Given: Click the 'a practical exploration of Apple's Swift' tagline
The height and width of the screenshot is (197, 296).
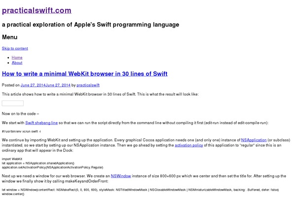Looking at the screenshot, I should tap(90, 25).
